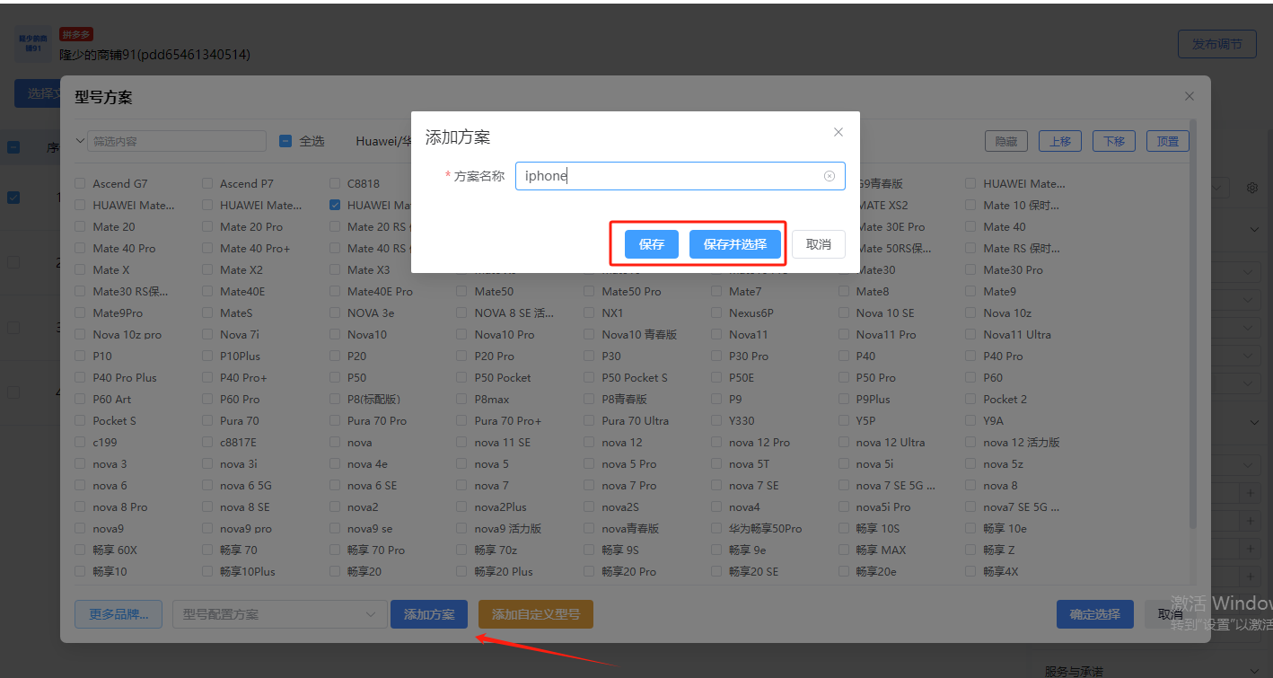The height and width of the screenshot is (678, 1273).
Task: Check the c199 checkbox
Action: pos(81,443)
